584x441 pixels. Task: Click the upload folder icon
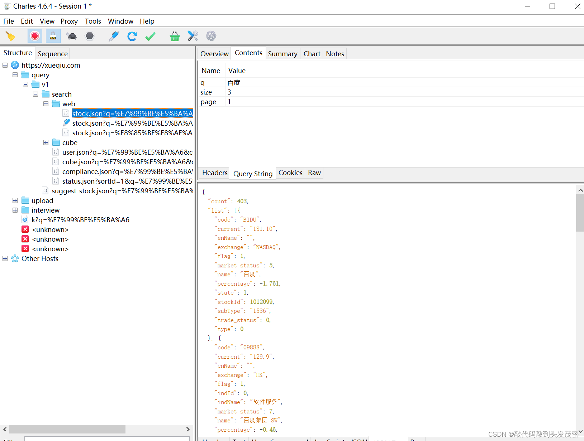click(x=25, y=200)
